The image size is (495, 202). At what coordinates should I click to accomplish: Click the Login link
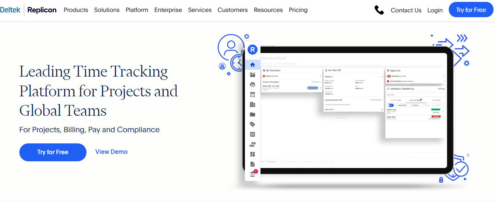(435, 10)
